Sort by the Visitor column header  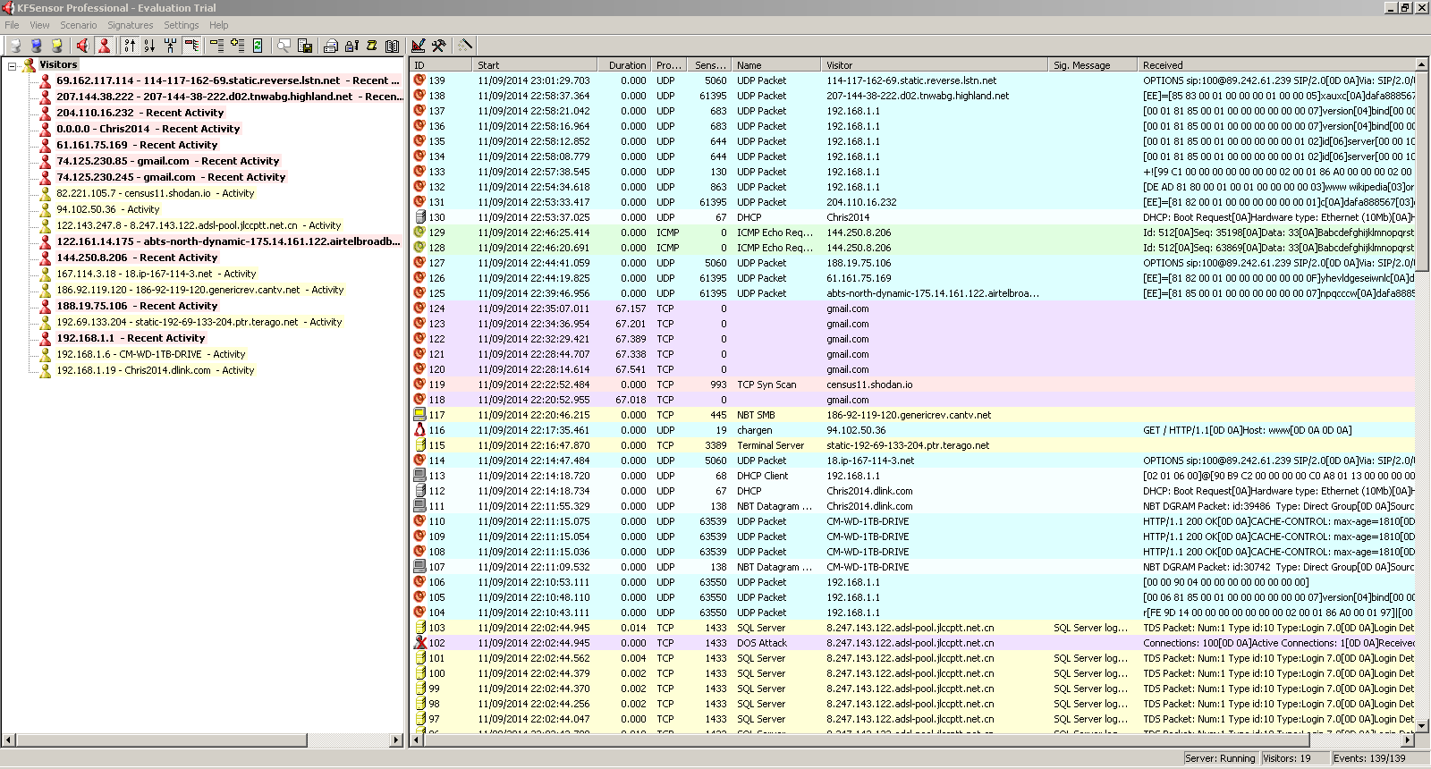pos(935,65)
